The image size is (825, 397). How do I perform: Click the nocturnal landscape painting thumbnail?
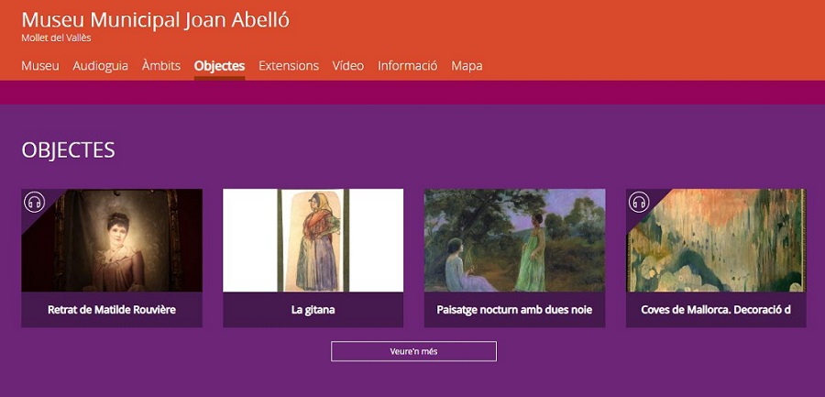(514, 240)
